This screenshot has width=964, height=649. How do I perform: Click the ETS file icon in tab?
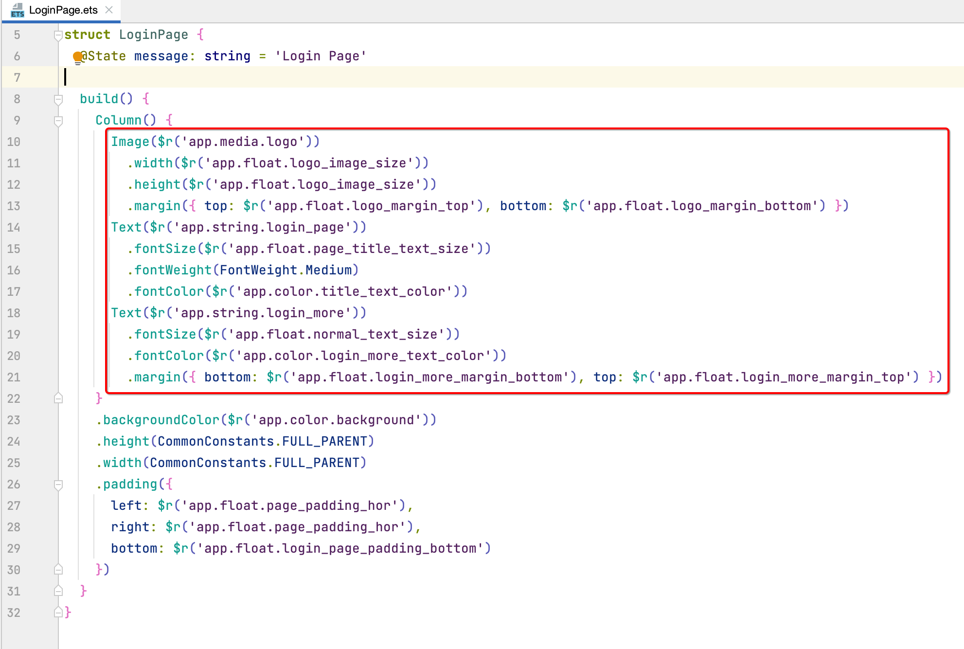[18, 10]
